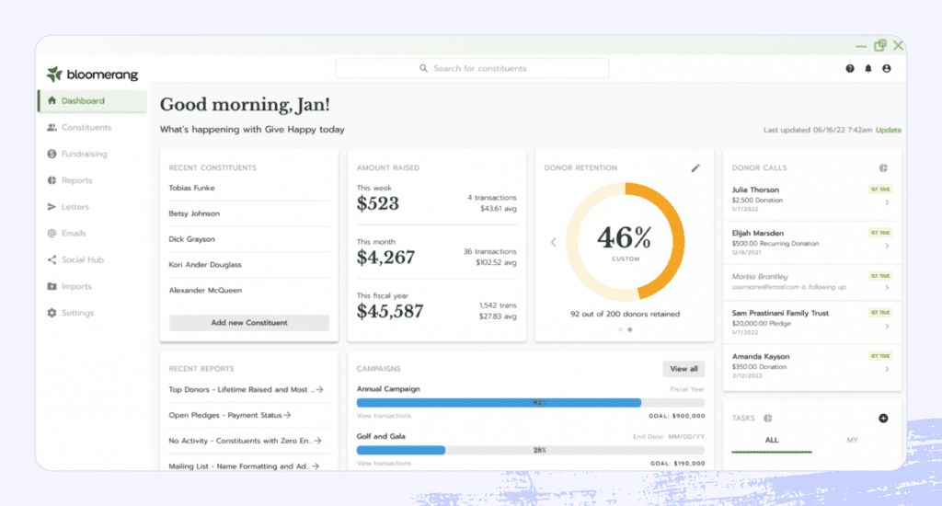Select the second carousel dot under retention

click(x=629, y=330)
